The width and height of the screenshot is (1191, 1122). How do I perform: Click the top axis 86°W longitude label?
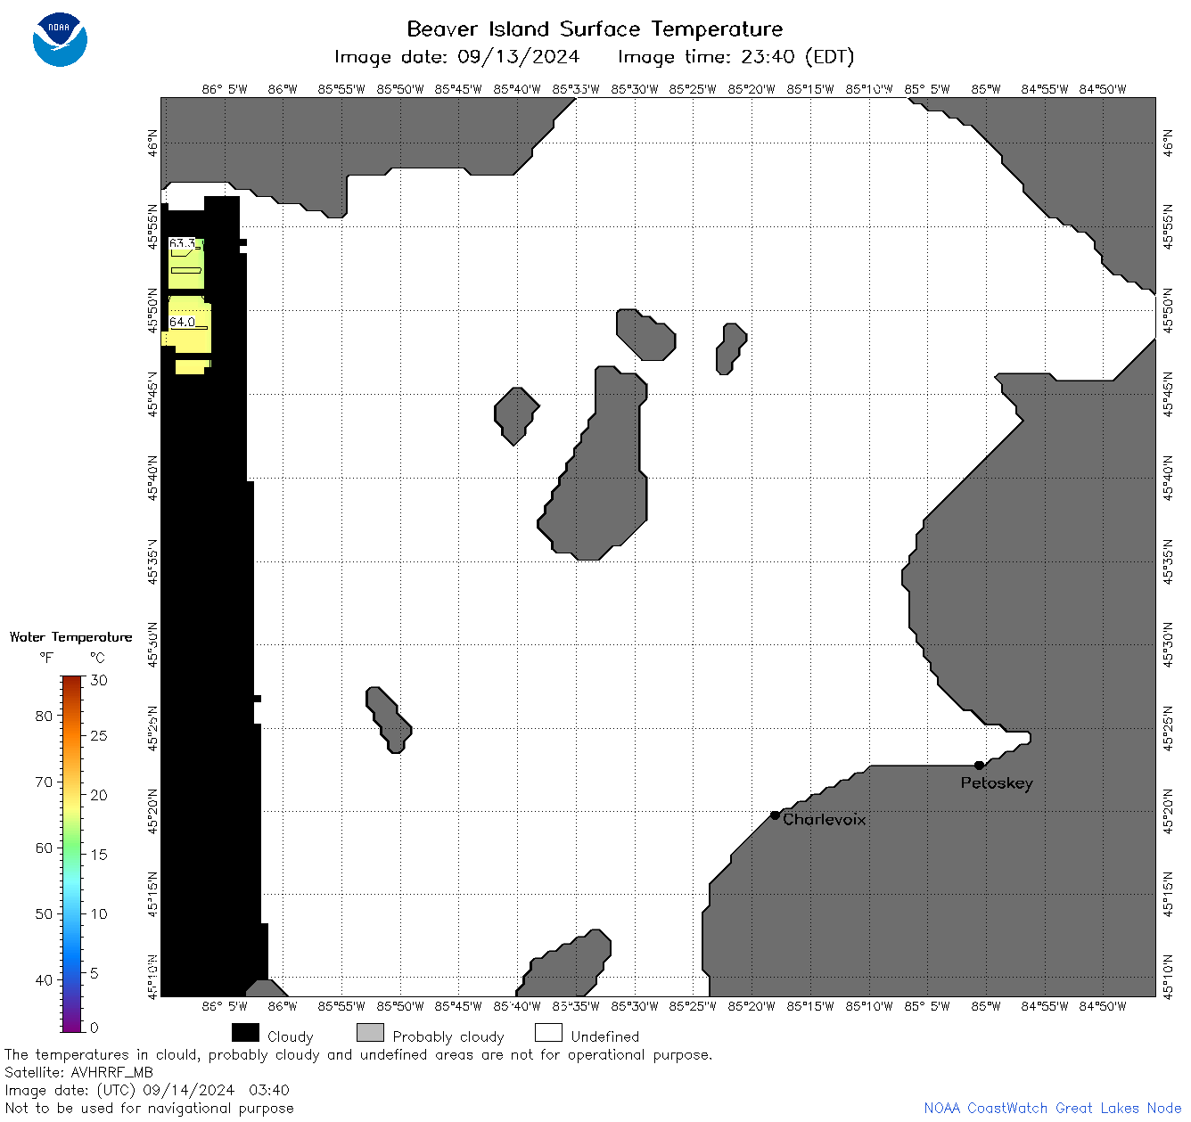point(283,89)
